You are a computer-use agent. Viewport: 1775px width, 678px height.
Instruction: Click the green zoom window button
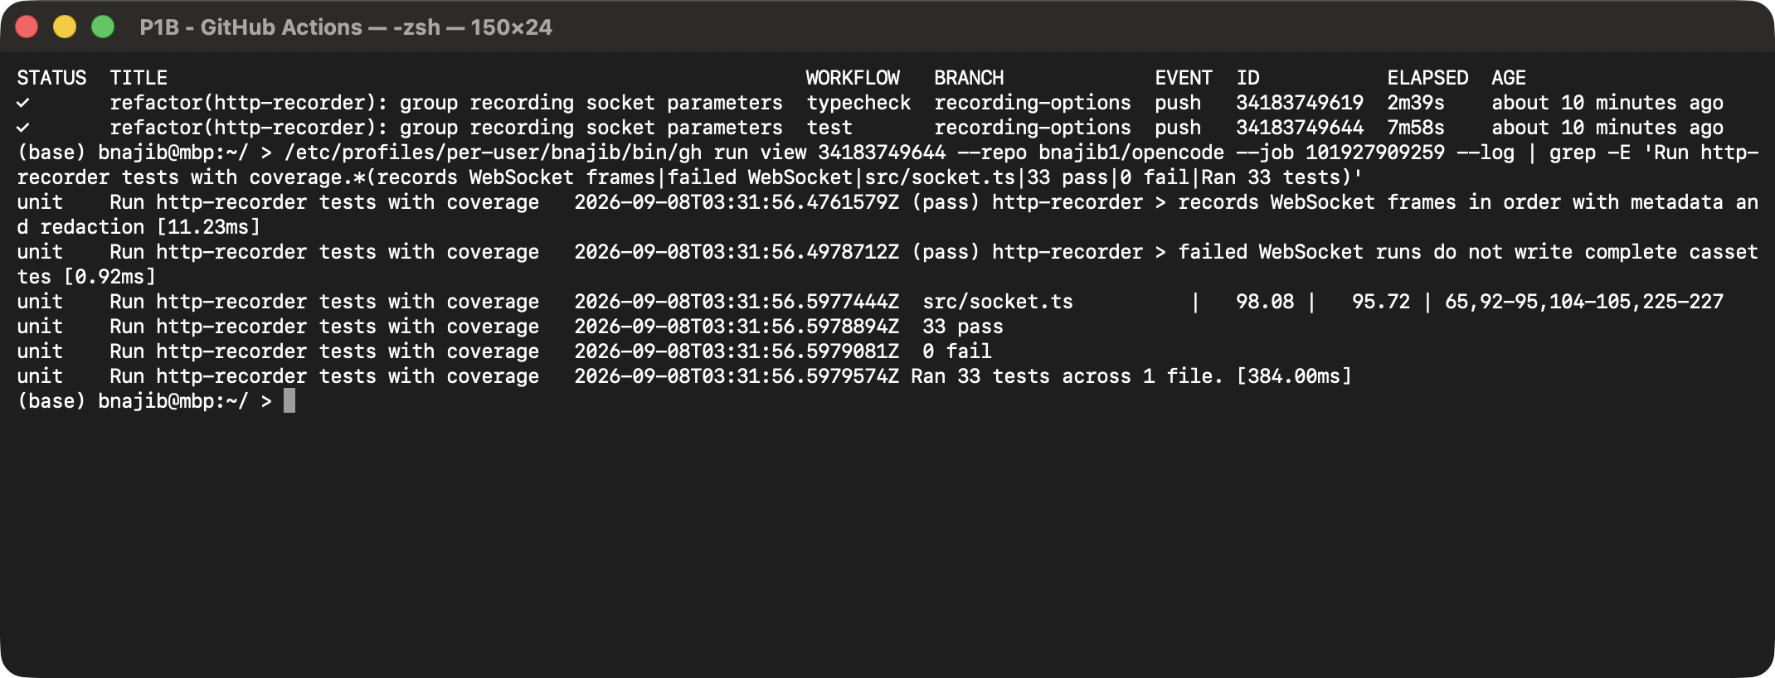(x=103, y=27)
